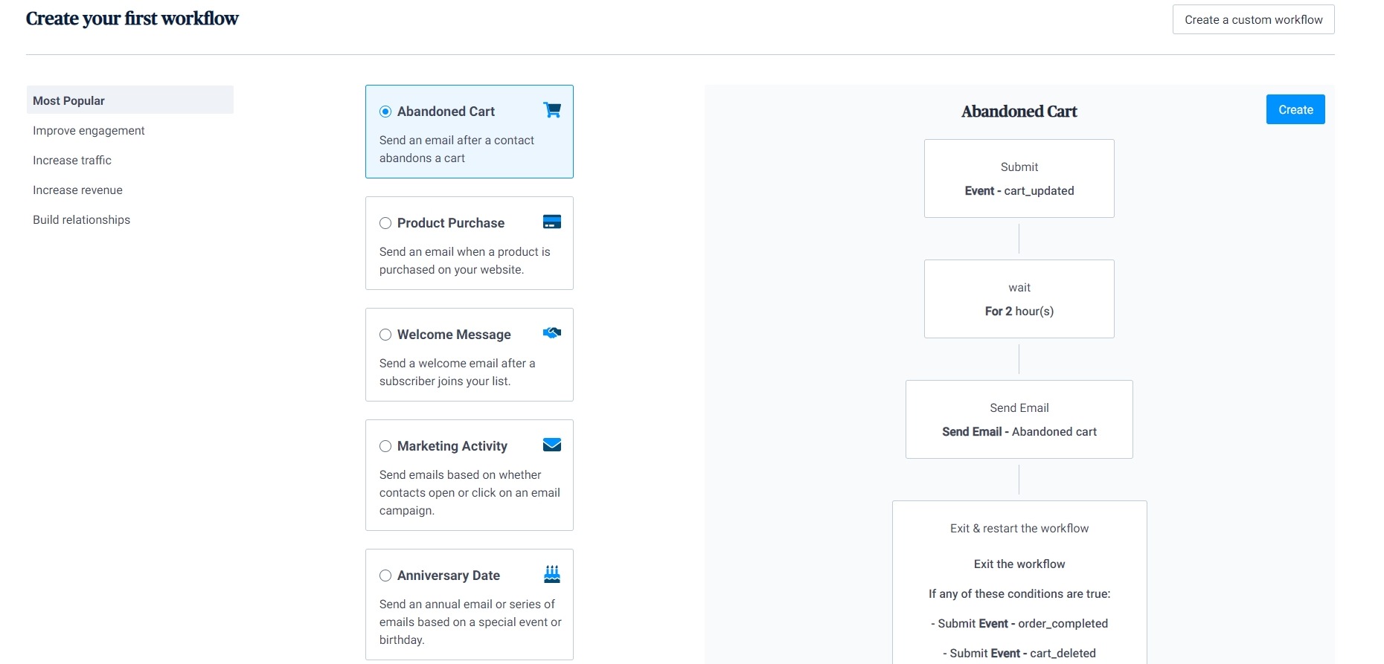
Task: Click the Product Purchase credit card icon
Action: 552,222
